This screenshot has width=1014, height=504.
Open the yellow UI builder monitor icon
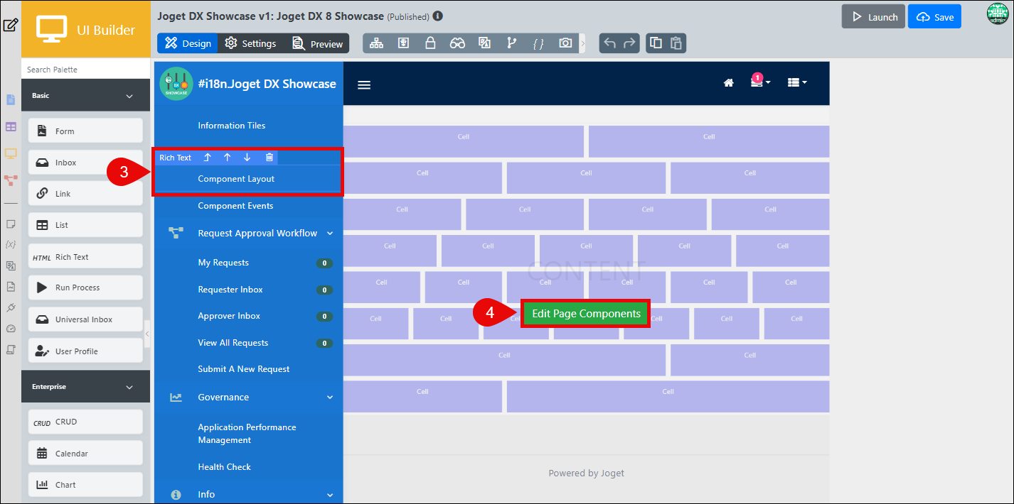[11, 153]
